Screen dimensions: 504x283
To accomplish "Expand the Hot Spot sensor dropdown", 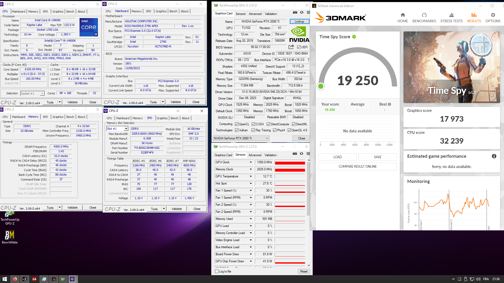I will coord(251,183).
